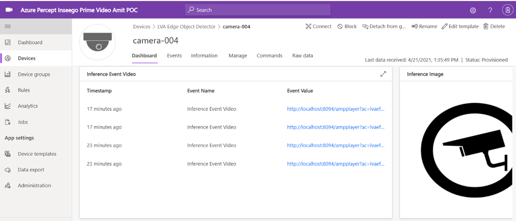
Task: Click the Block circle icon
Action: [x=340, y=27]
